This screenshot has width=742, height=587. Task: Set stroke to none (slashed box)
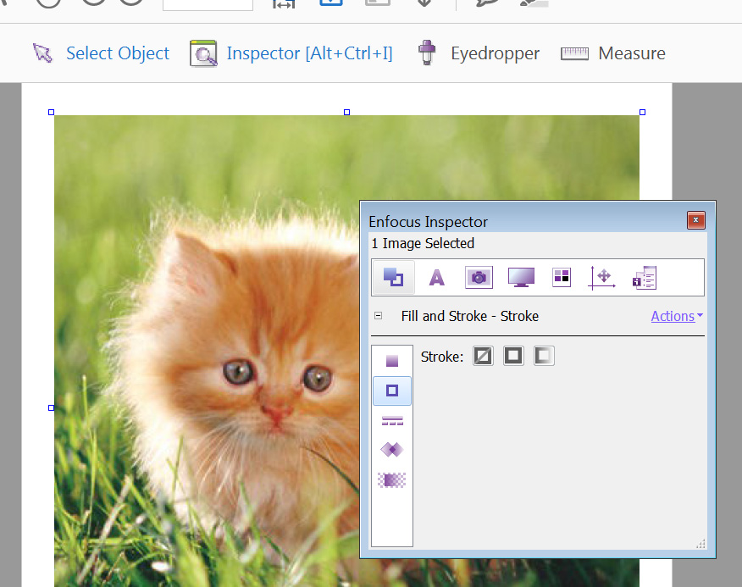click(x=483, y=356)
